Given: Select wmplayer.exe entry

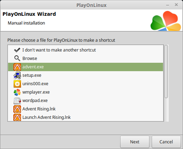Looking at the screenshot, I should pos(36,92).
